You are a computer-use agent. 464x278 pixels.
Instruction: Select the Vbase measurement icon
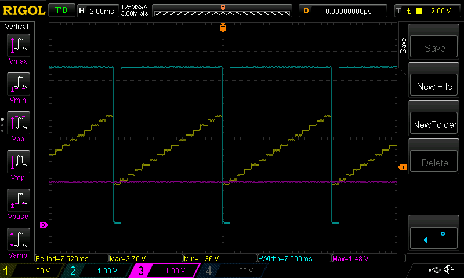pyautogui.click(x=18, y=202)
